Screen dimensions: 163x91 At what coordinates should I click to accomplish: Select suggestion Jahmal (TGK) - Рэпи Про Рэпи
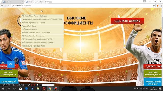pos(42,46)
